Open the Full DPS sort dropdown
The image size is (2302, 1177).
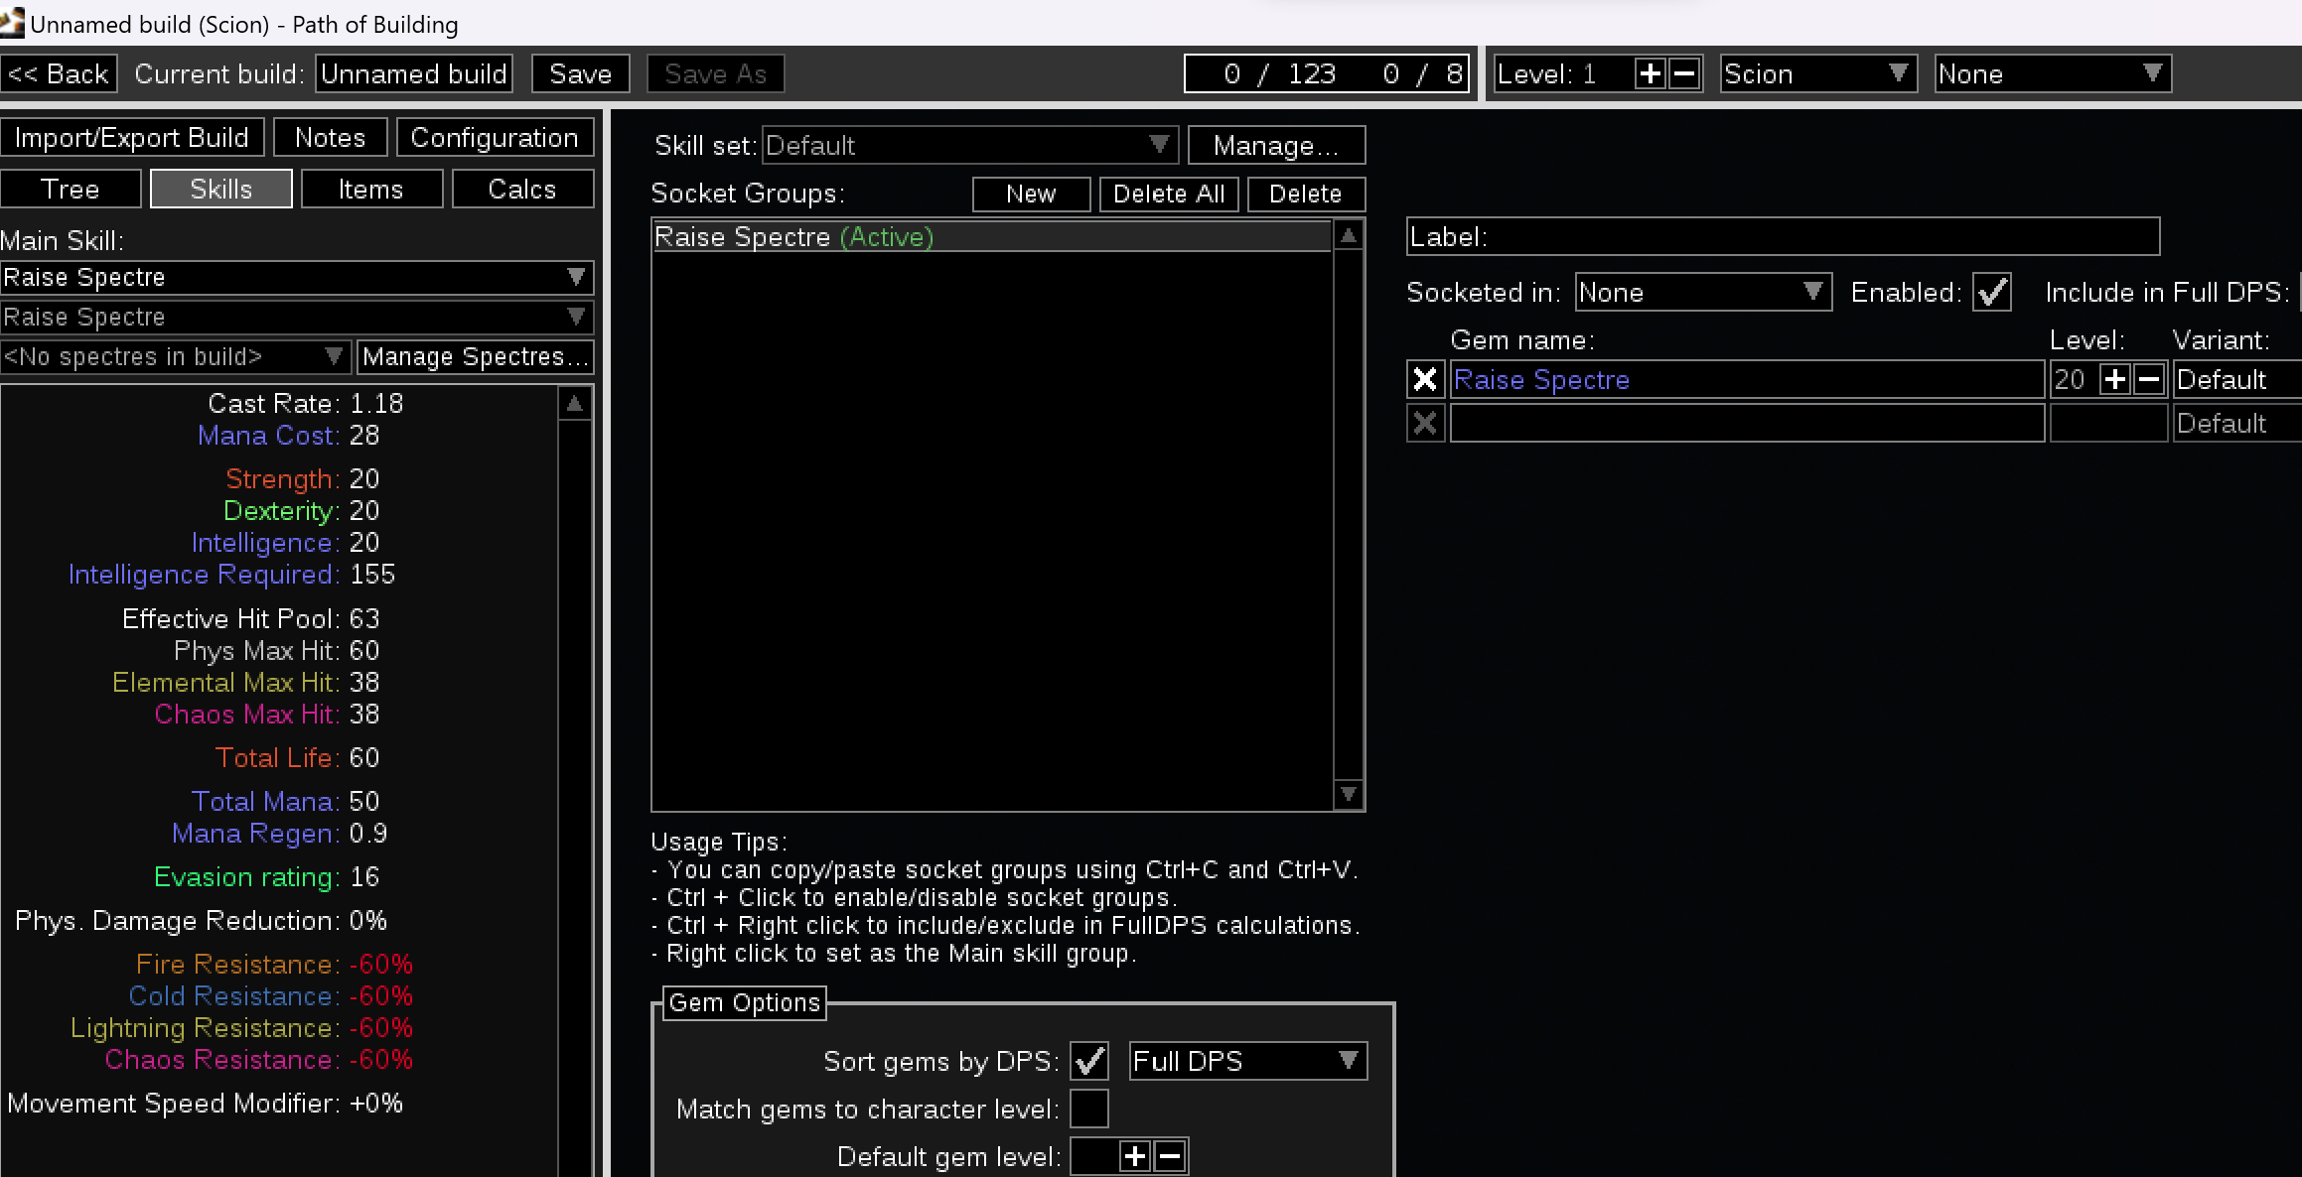coord(1247,1061)
